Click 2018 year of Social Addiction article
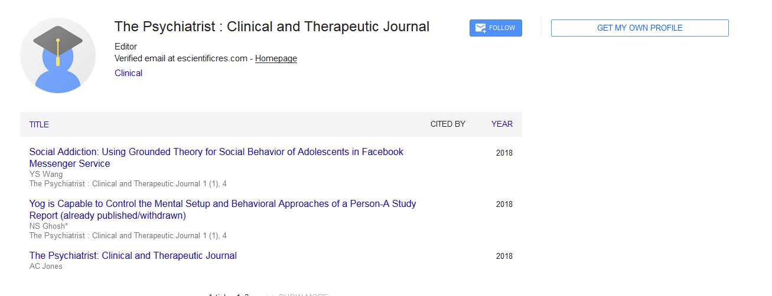This screenshot has width=772, height=296. click(504, 153)
